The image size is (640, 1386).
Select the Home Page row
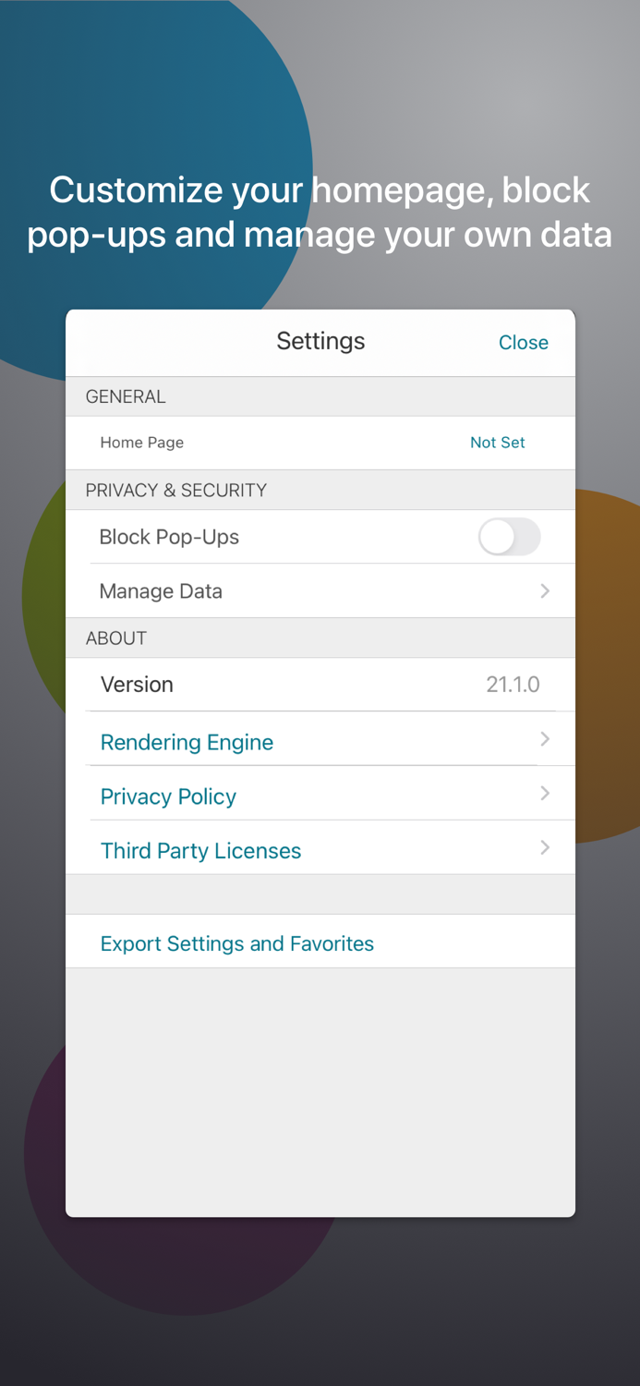[141, 443]
